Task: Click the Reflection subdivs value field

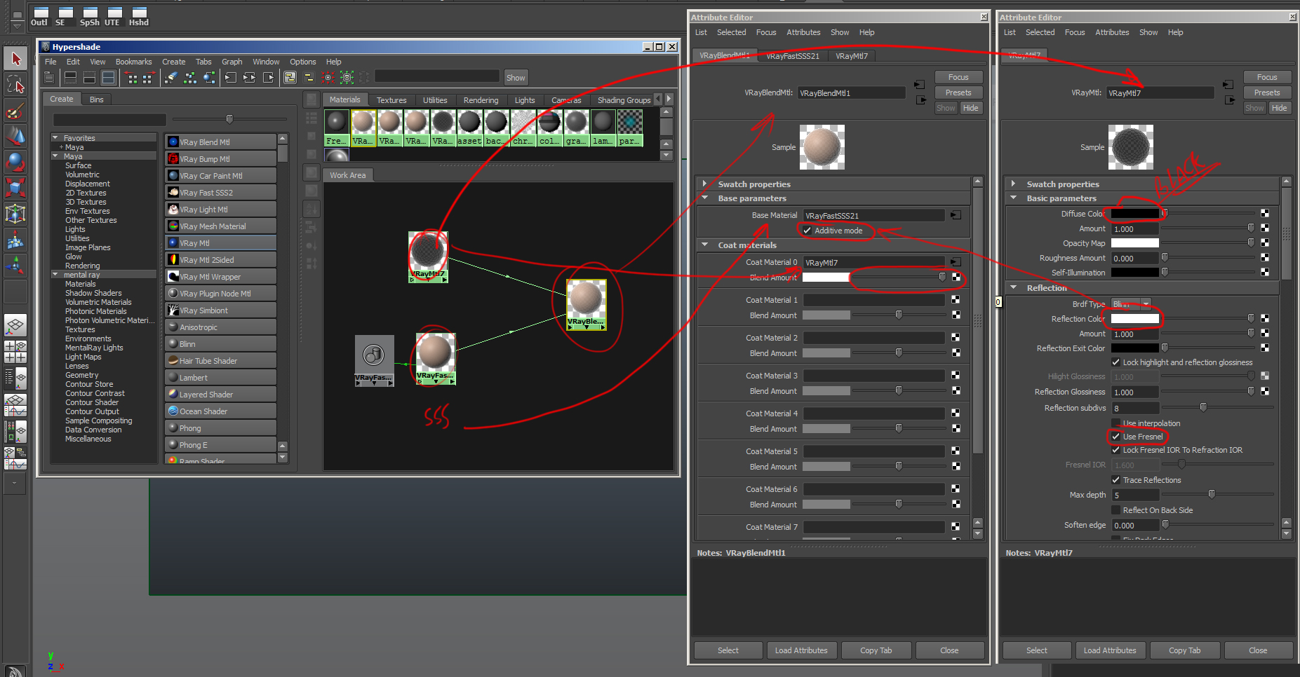Action: click(x=1135, y=408)
